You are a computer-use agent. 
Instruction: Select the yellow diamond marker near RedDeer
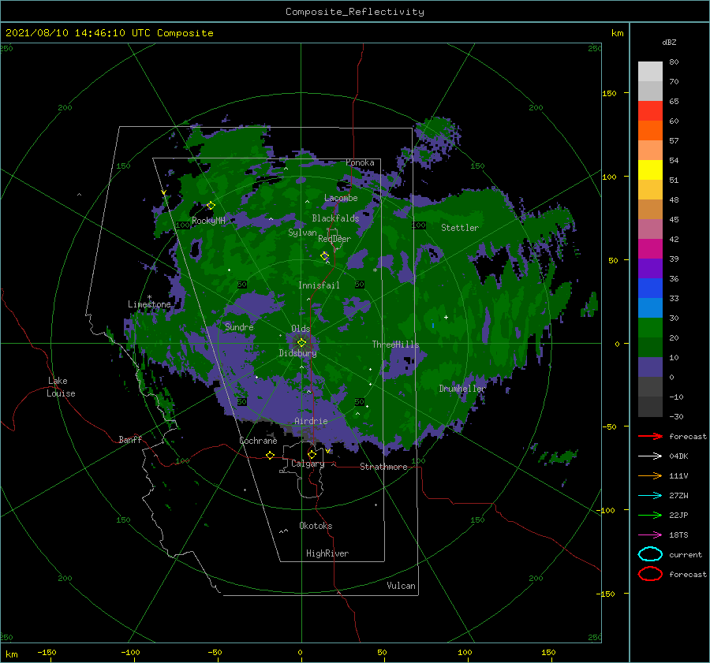325,256
